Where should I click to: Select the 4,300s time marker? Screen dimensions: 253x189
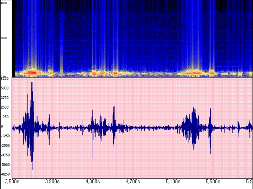click(92, 182)
